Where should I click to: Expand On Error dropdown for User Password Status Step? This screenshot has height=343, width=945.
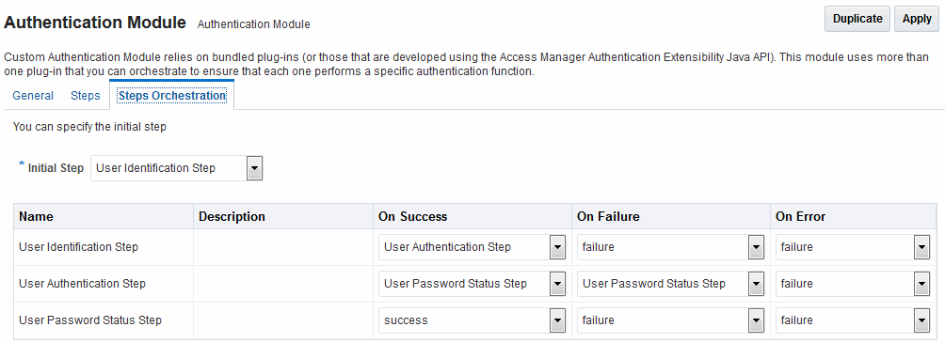coord(921,320)
